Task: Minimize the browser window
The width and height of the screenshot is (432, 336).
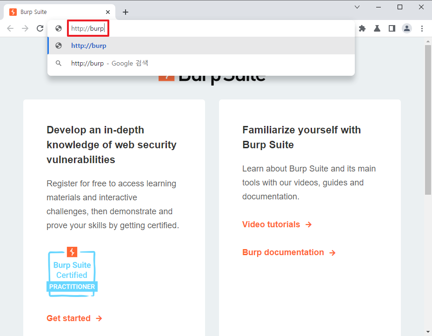Action: tap(379, 7)
